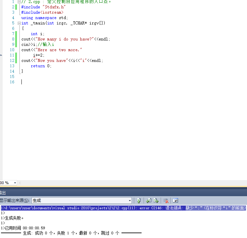This screenshot has width=247, height=238.
Task: Click the _tmain function signature
Action: click(x=63, y=23)
